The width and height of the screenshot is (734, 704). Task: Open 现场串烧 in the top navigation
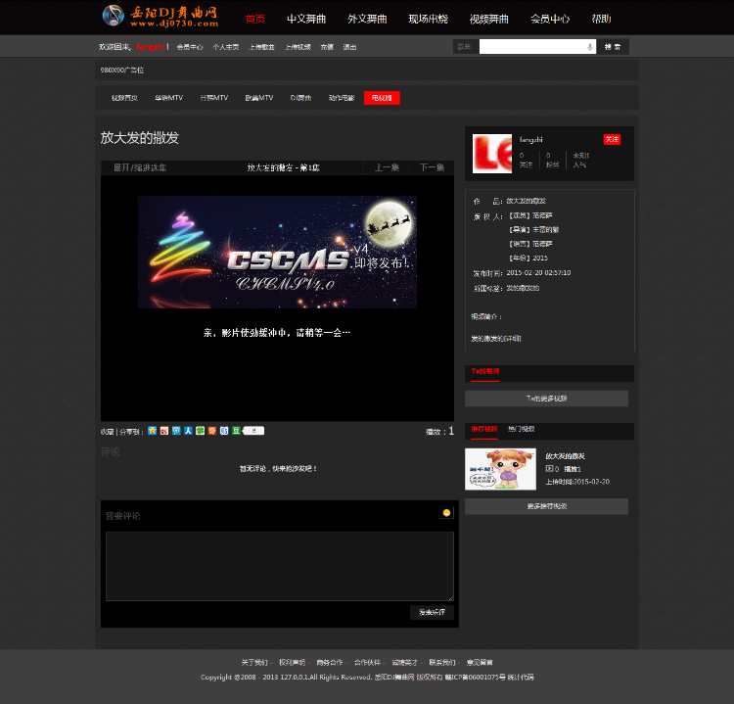pos(428,19)
